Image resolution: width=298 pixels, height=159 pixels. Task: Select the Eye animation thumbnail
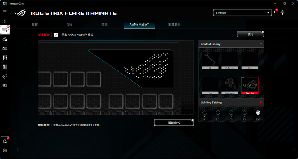point(250,61)
